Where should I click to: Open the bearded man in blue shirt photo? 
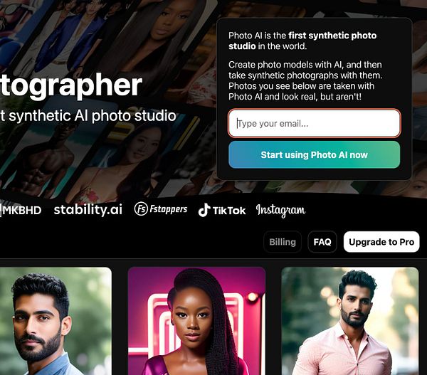coord(56,321)
